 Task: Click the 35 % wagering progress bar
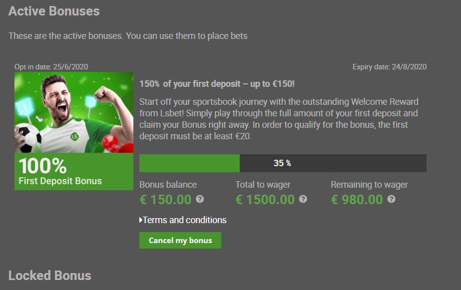pyautogui.click(x=283, y=163)
